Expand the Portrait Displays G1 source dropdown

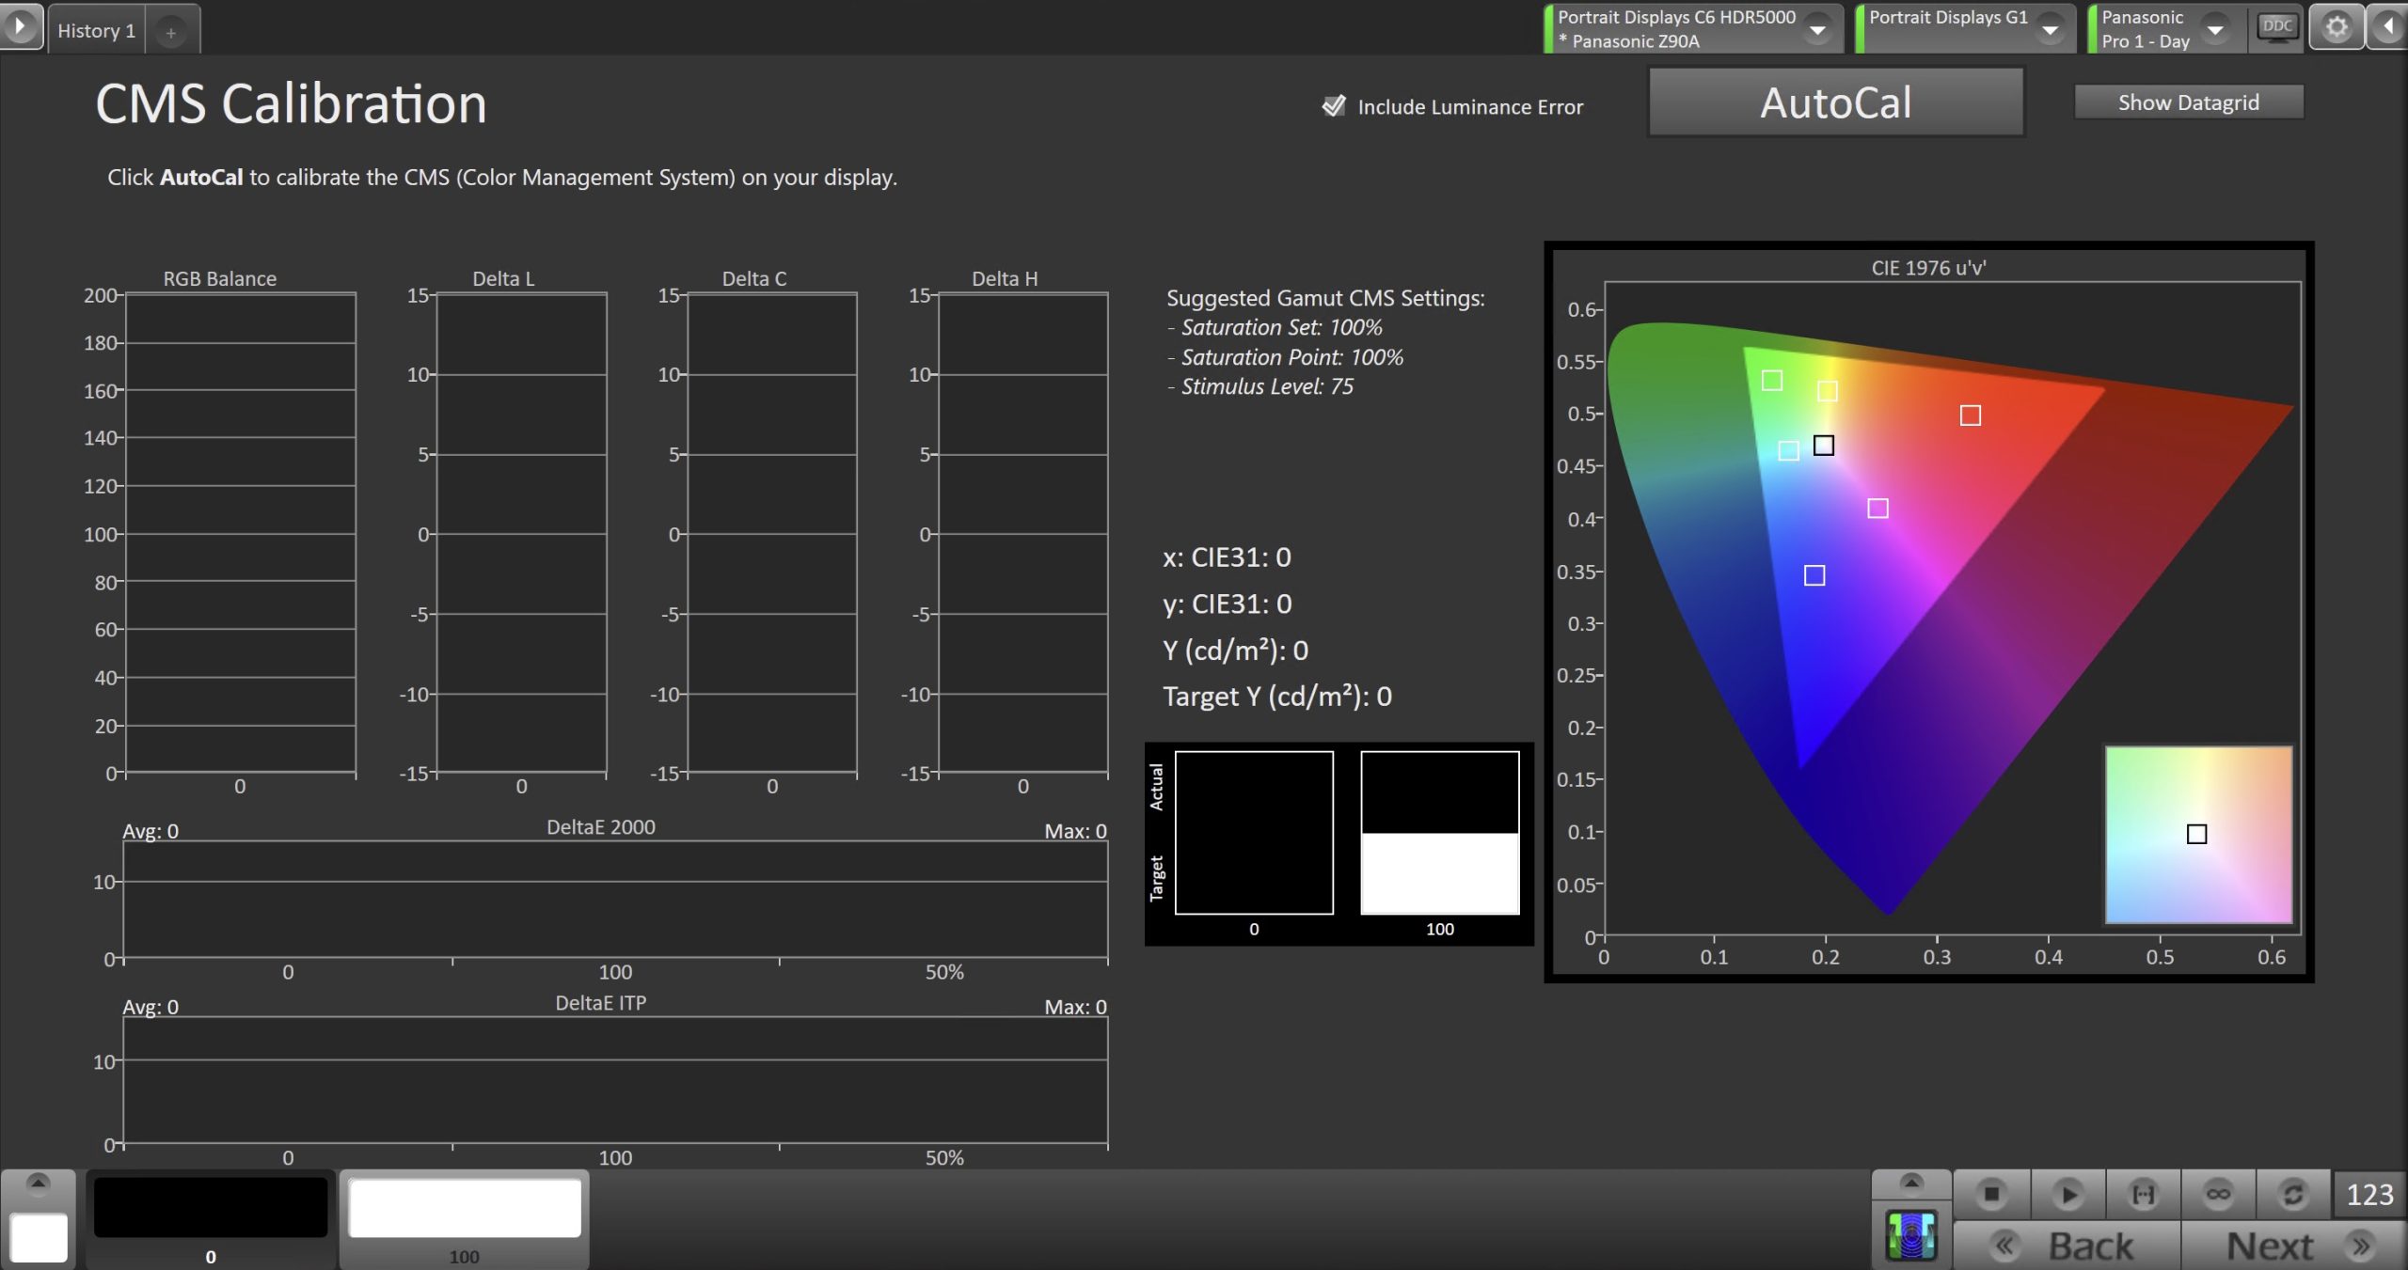coord(2050,29)
